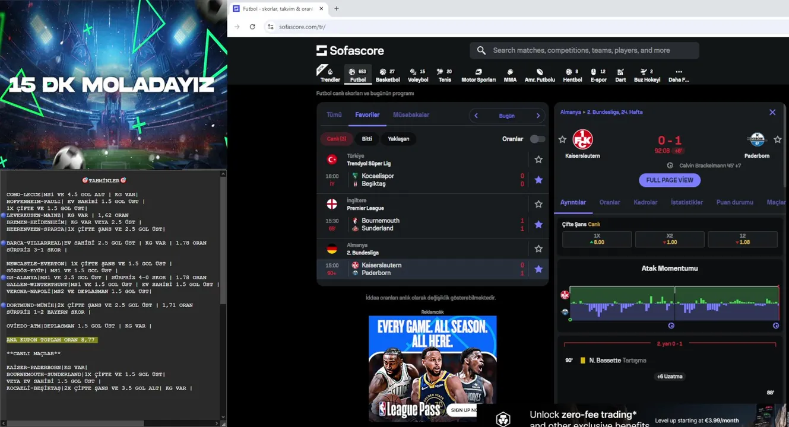Viewport: 789px width, 427px height.
Task: Open the Buz Hokeyi category
Action: tap(647, 75)
